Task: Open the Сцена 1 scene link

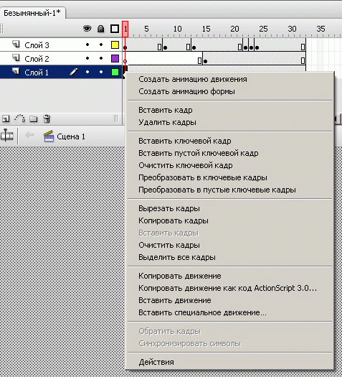Action: pyautogui.click(x=71, y=136)
